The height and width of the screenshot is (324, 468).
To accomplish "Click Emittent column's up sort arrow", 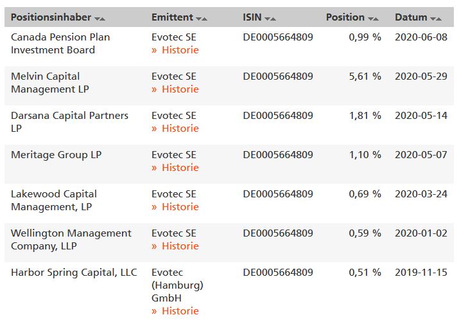I will click(x=204, y=19).
